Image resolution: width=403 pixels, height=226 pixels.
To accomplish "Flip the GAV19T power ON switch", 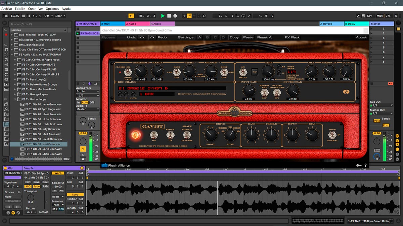I will (154, 135).
